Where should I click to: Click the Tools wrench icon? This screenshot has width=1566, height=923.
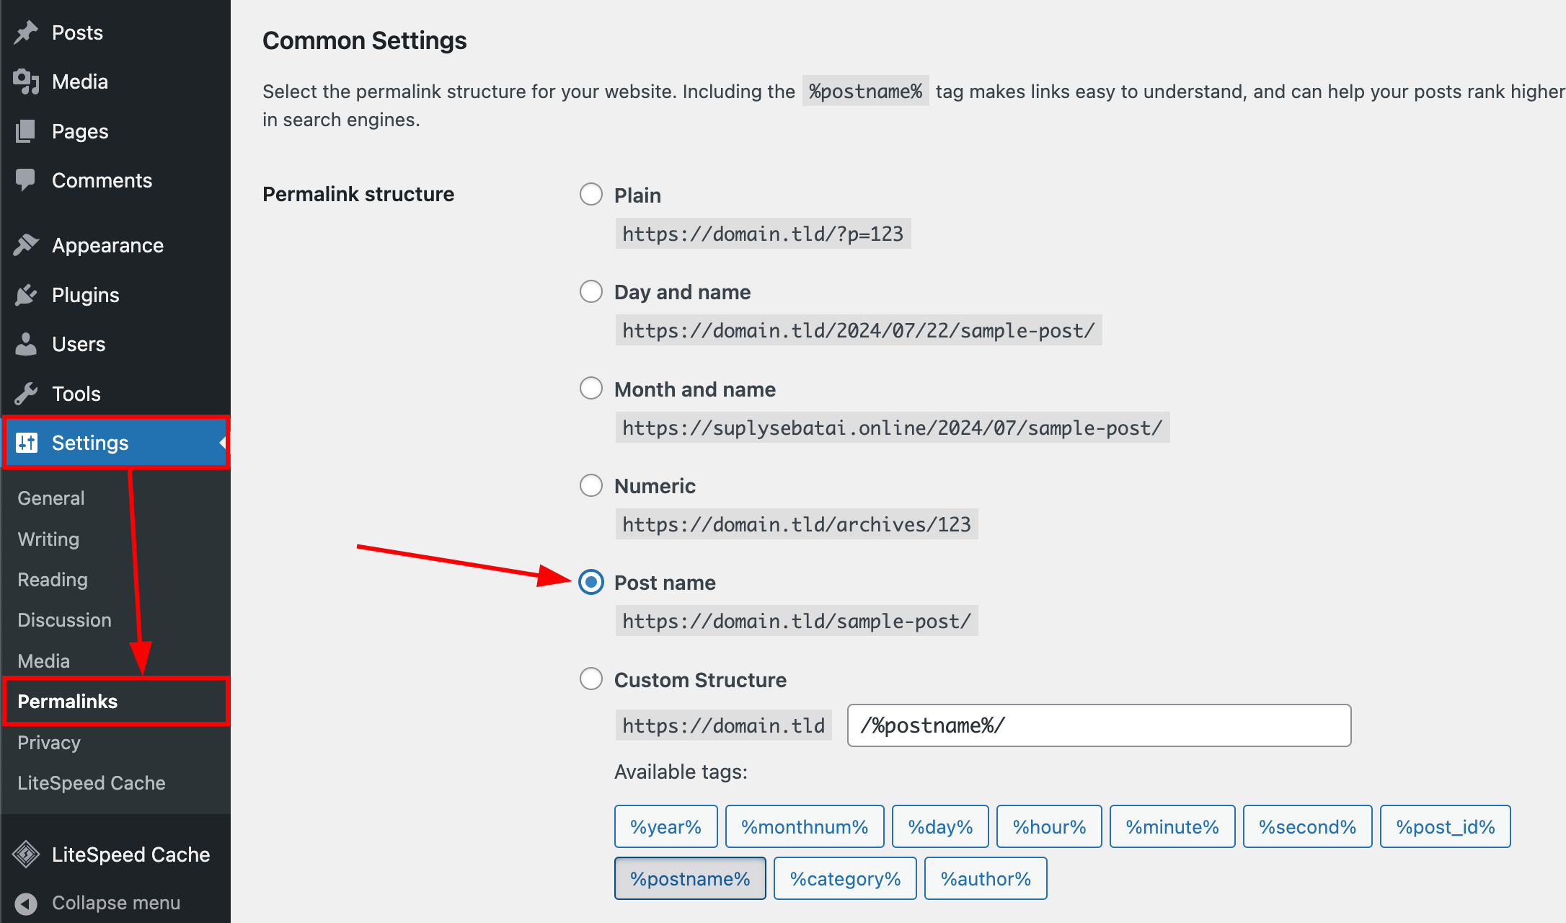pos(26,394)
